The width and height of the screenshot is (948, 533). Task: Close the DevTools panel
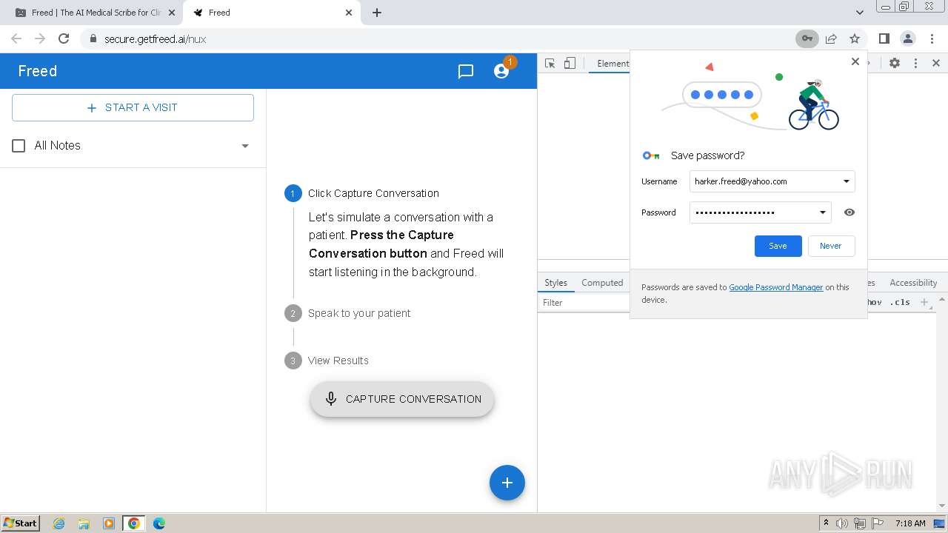[936, 64]
